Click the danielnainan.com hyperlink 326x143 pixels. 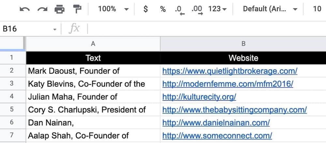coord(216,122)
